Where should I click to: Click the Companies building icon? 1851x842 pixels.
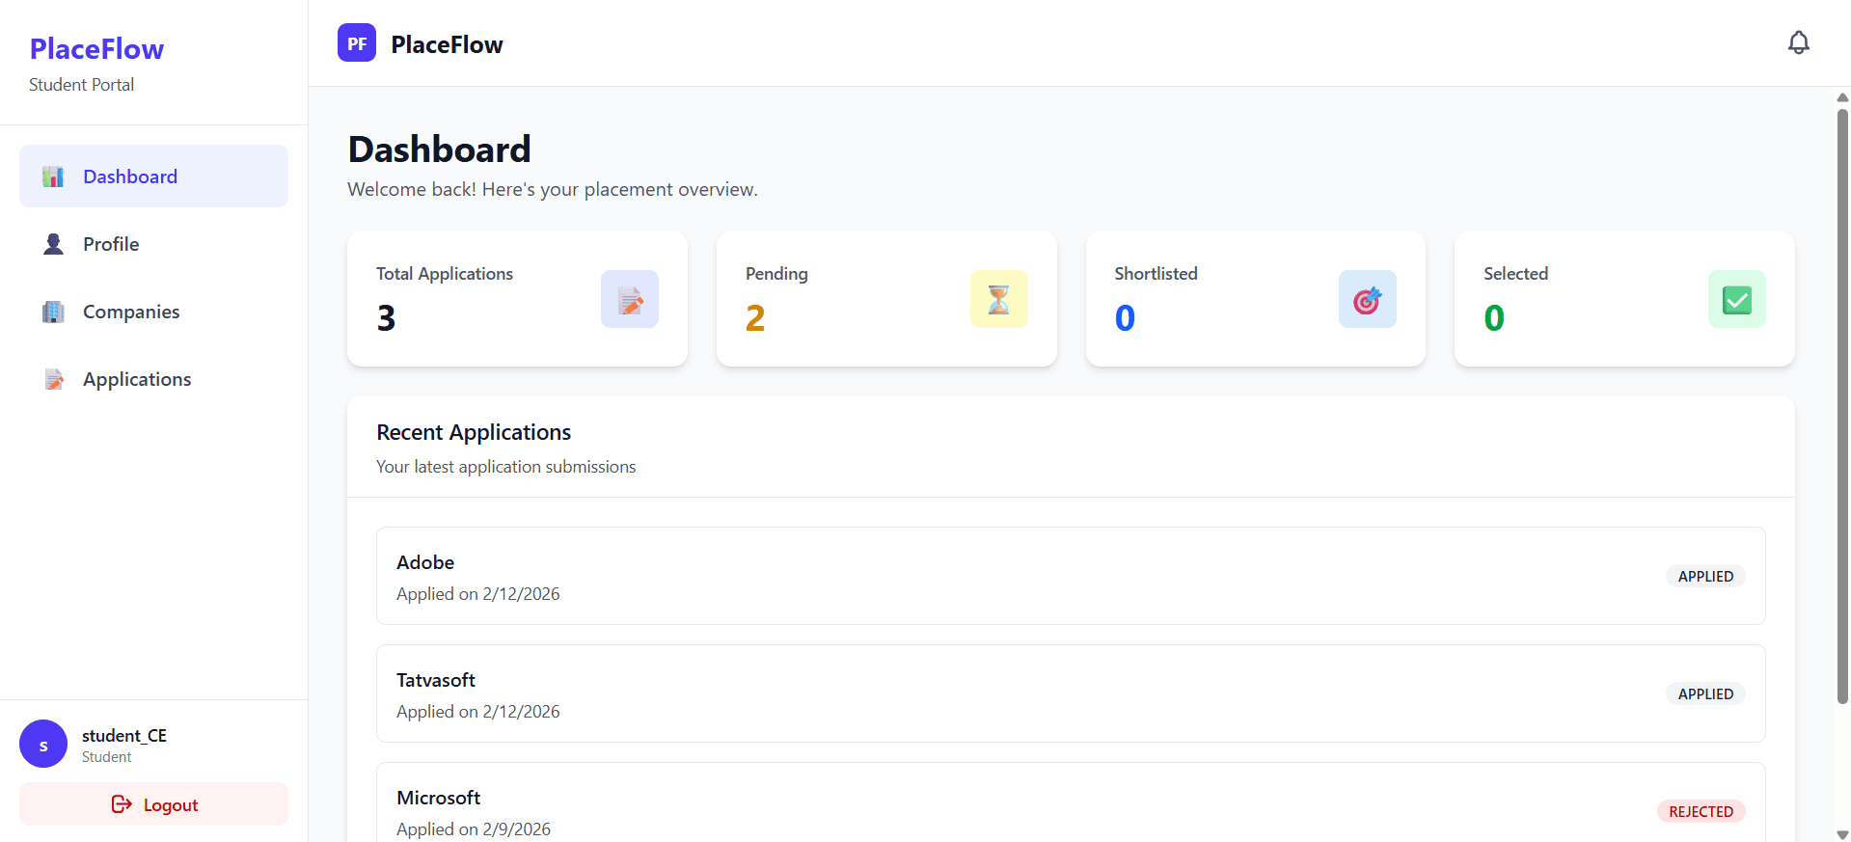(53, 312)
